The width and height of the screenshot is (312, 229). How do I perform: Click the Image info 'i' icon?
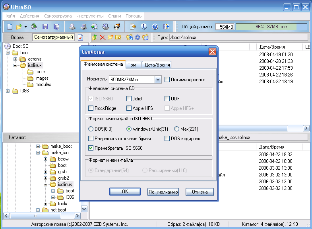pos(144,27)
